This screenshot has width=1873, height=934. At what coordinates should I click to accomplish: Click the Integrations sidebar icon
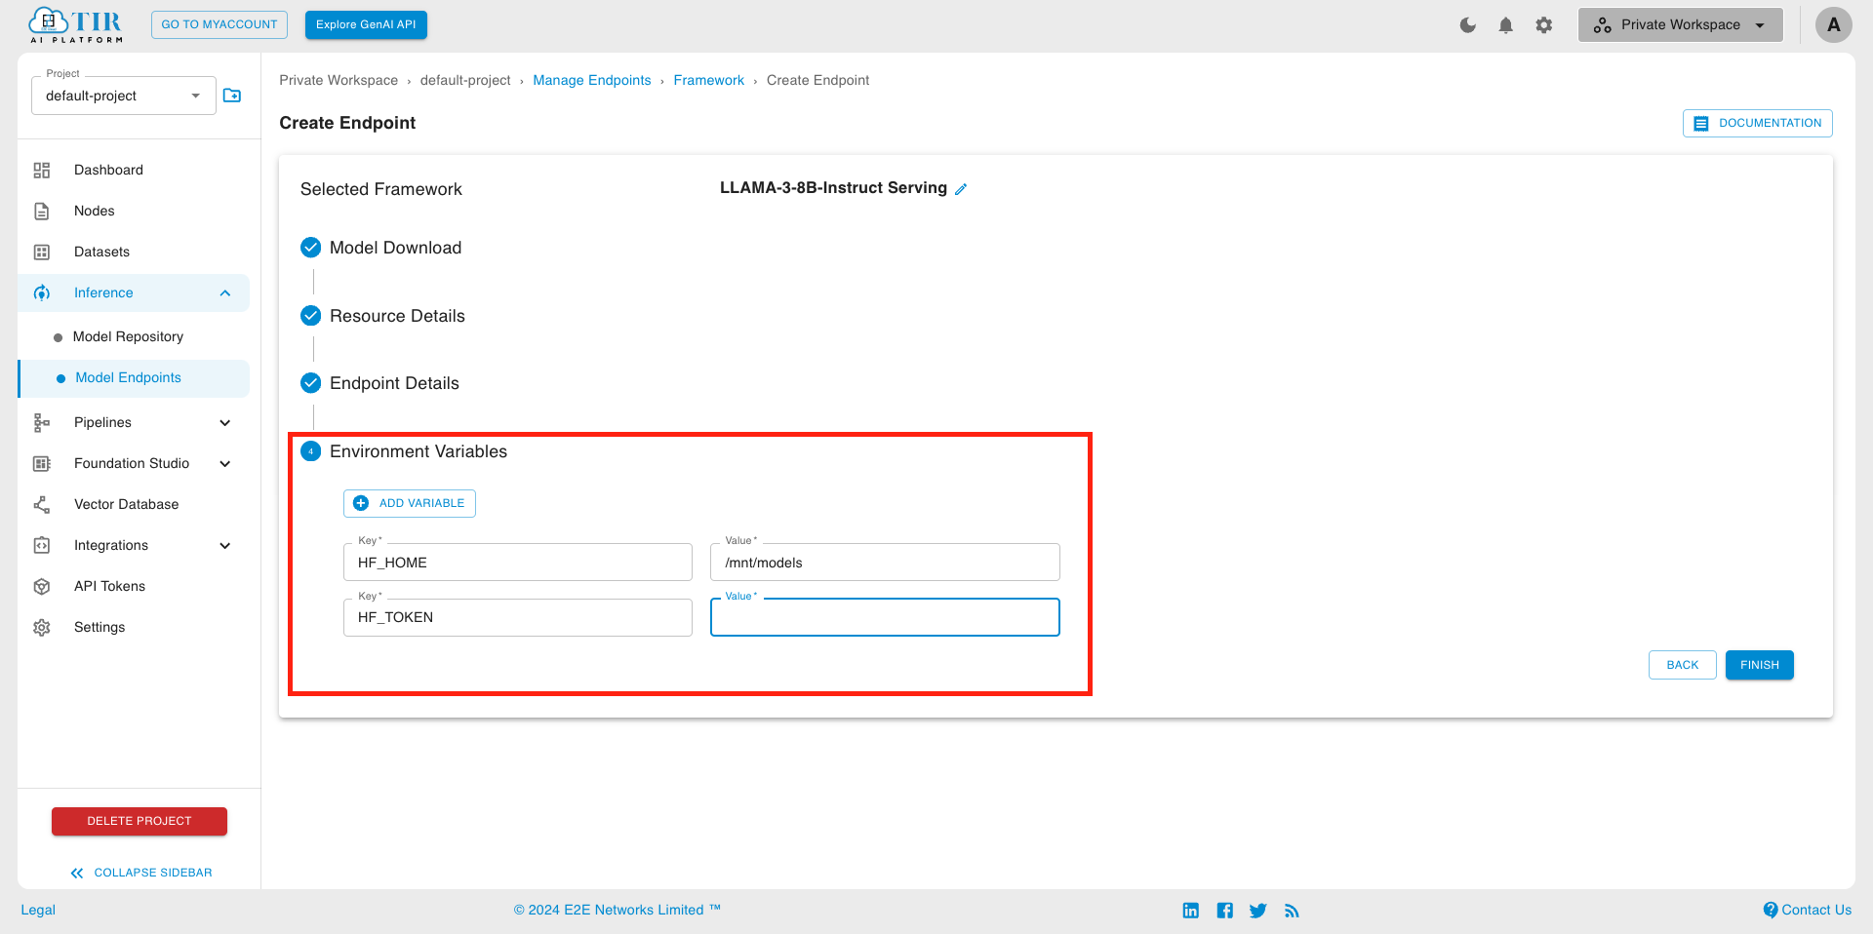[x=42, y=546]
